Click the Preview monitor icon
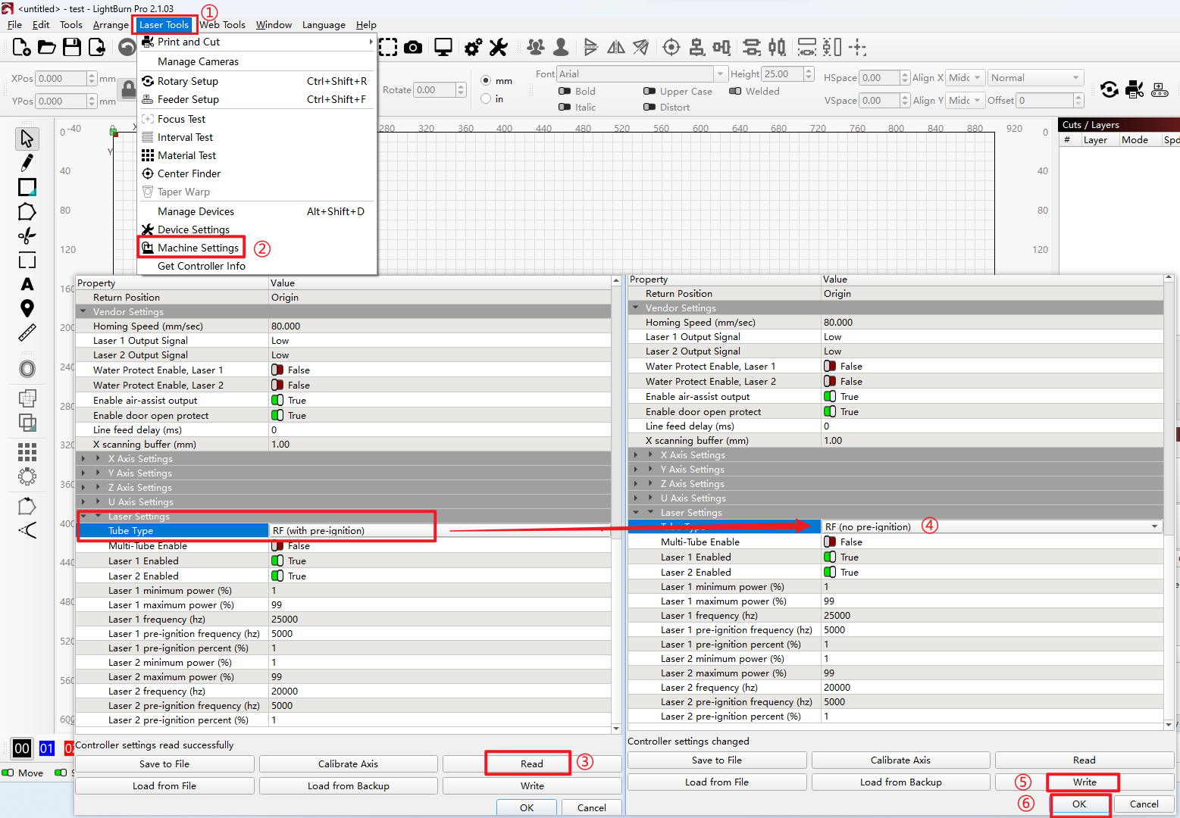Screen dimensions: 1180x818 443,48
